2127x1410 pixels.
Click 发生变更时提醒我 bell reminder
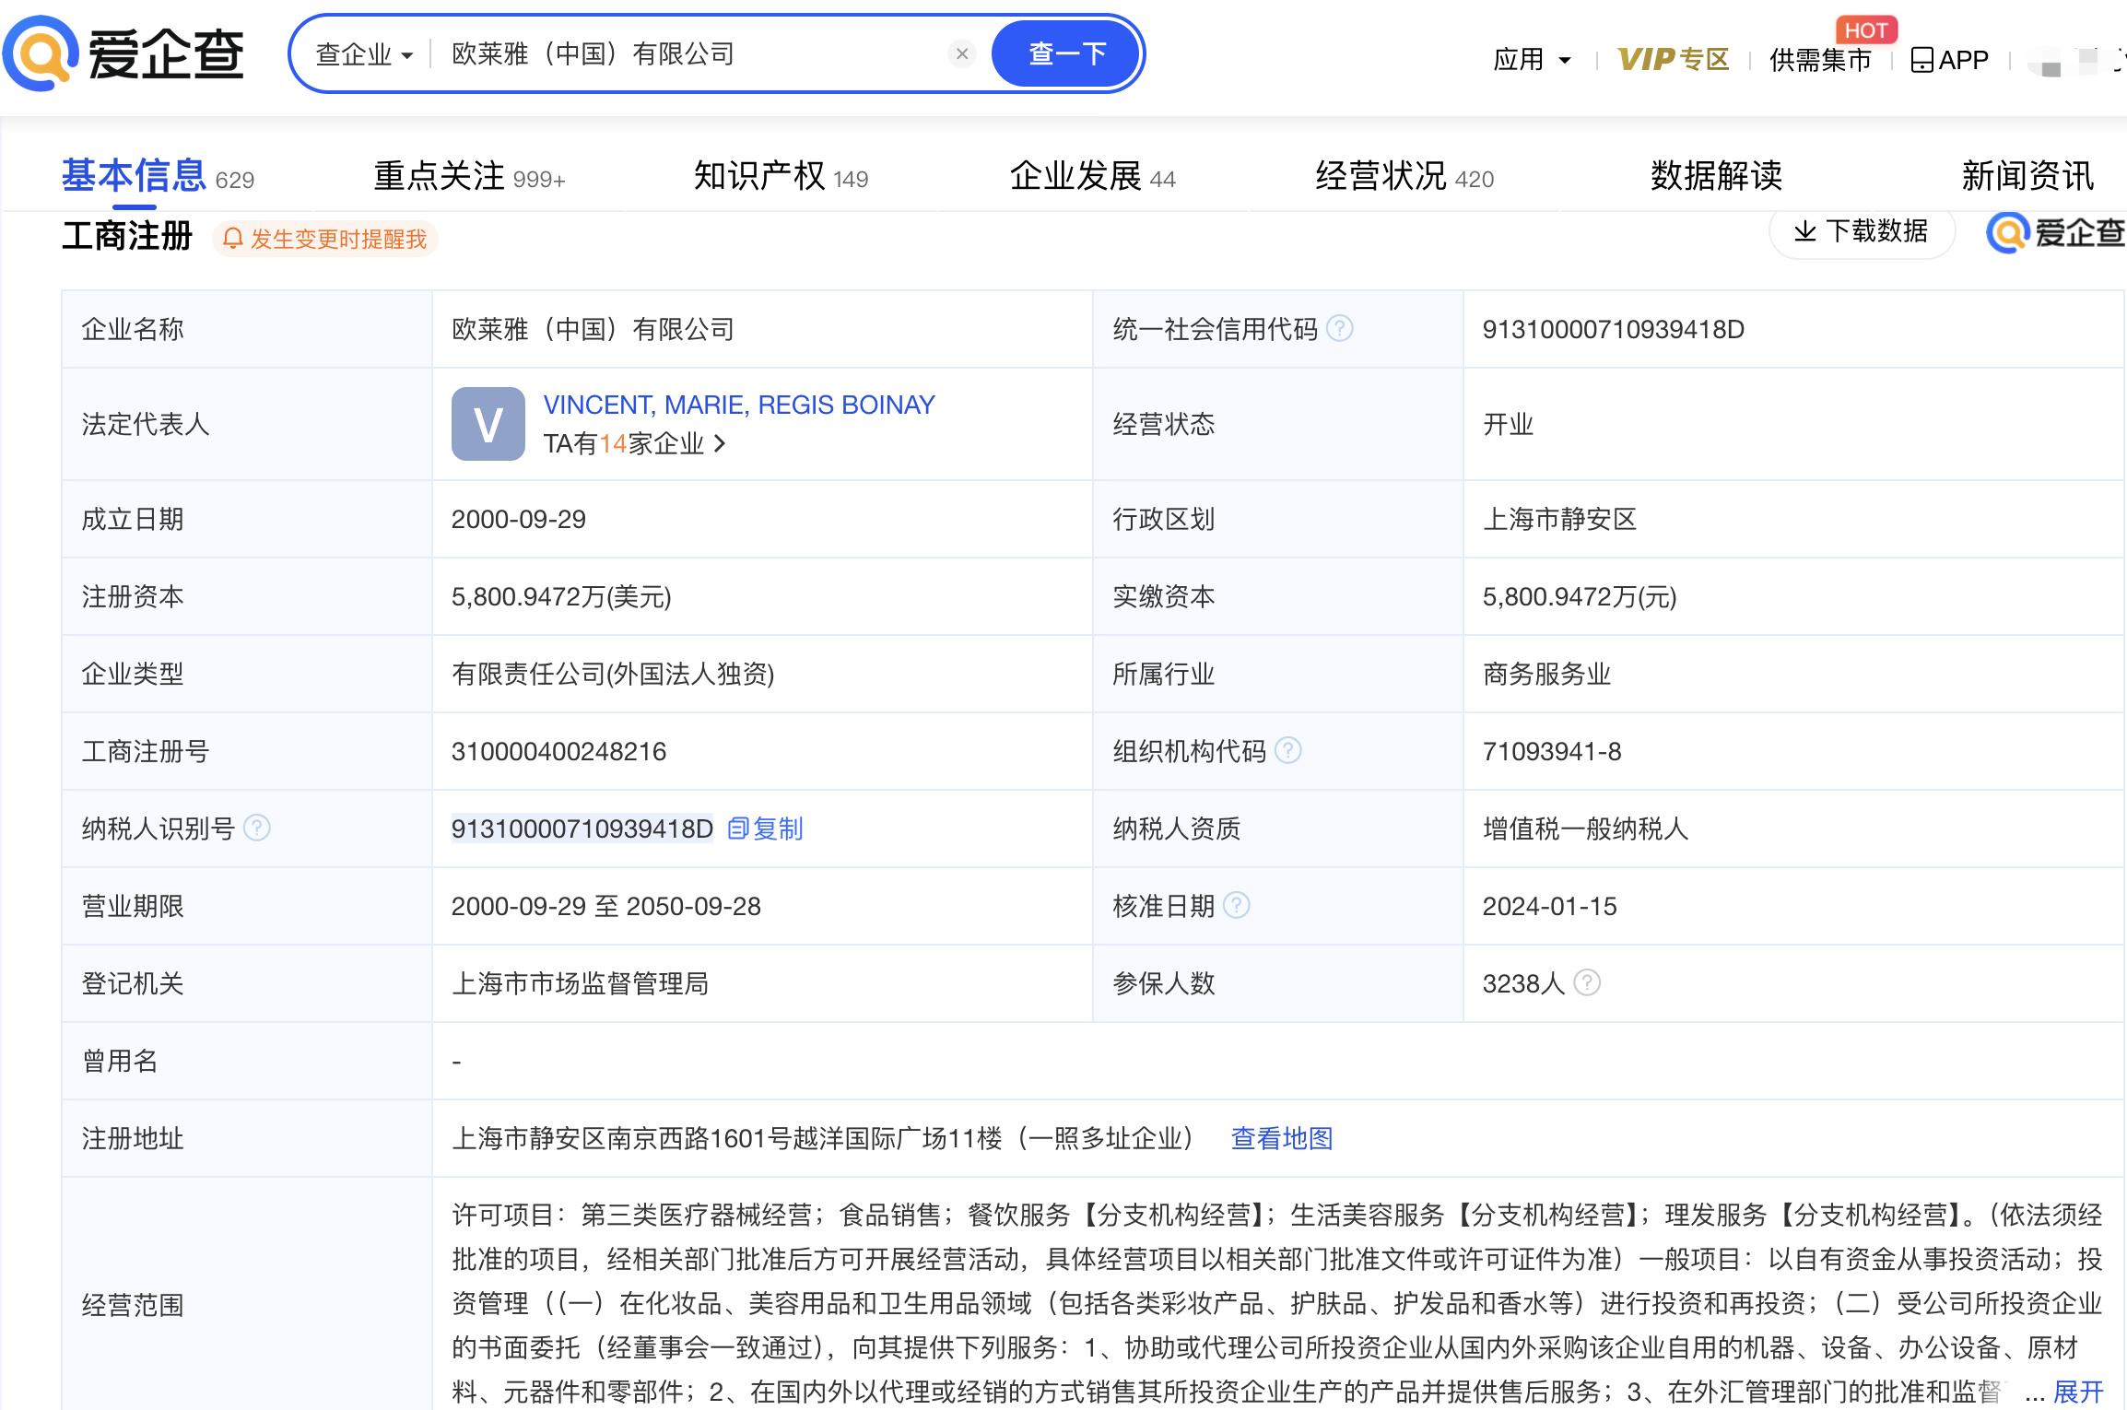point(325,240)
